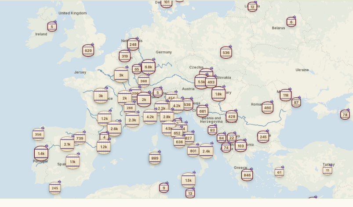Select the 2.6k barrel cluster
This screenshot has width=353, height=207.
click(x=114, y=128)
